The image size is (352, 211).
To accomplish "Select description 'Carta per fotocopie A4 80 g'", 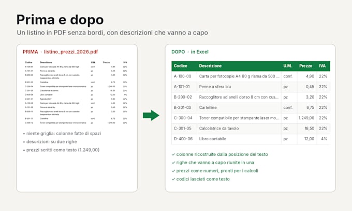I will 239,76.
